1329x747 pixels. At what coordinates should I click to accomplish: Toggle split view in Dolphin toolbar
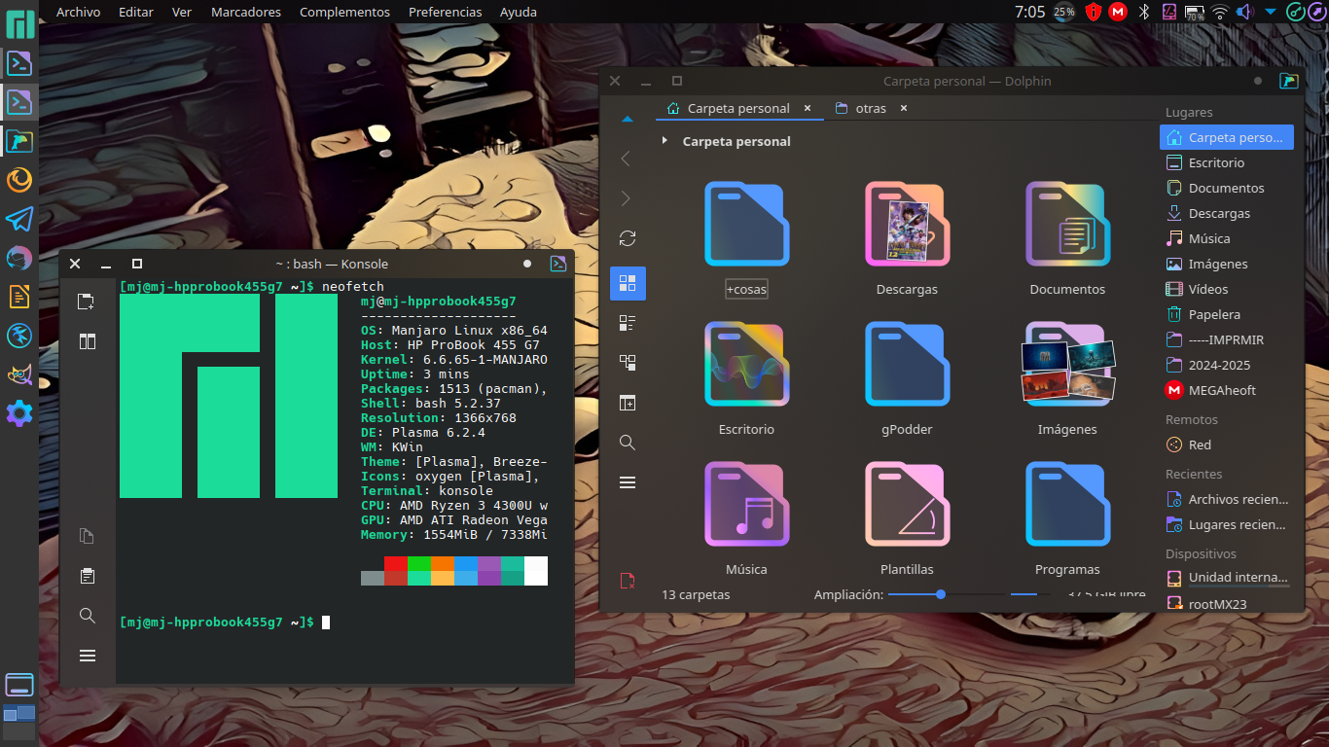(x=628, y=403)
